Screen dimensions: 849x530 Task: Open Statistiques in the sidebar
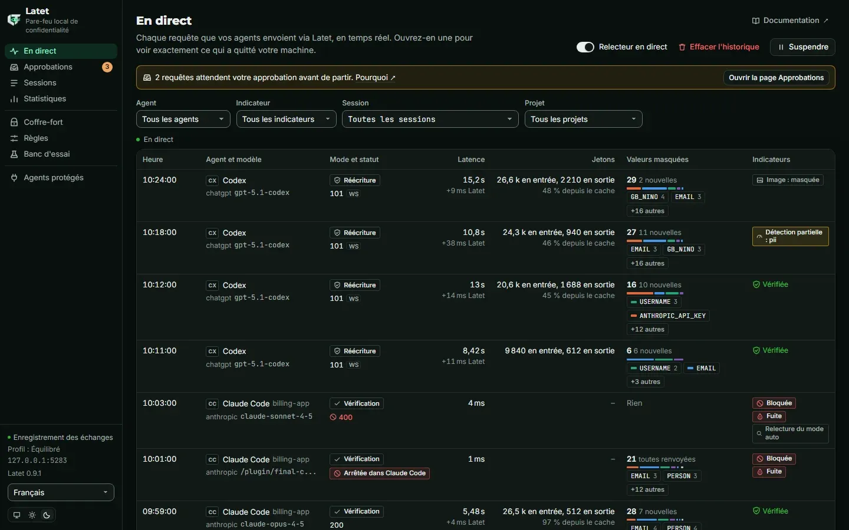click(x=61, y=99)
